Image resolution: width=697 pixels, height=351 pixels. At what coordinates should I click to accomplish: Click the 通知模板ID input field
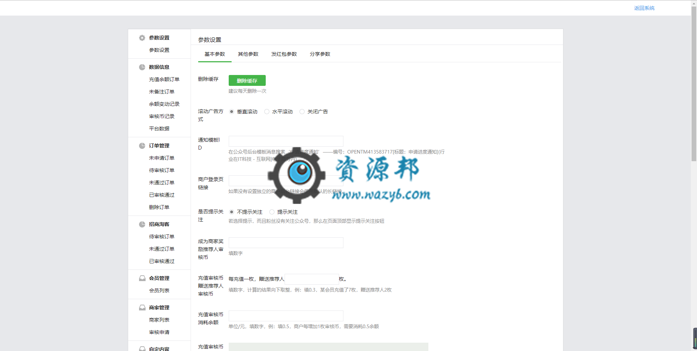(x=286, y=141)
